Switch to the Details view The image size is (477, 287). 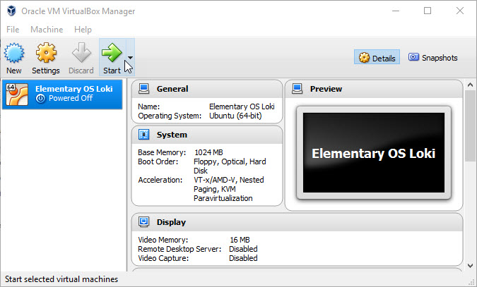[377, 58]
